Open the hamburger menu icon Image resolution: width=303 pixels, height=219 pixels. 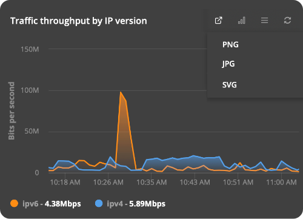pyautogui.click(x=264, y=21)
